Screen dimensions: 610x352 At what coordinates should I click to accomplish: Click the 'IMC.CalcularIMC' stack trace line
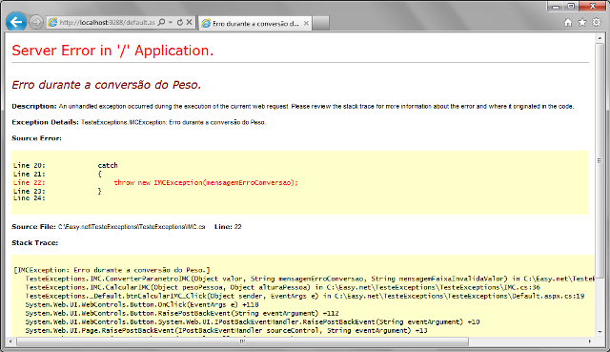point(283,287)
